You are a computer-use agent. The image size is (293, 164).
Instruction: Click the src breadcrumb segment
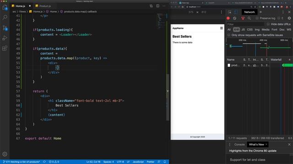point(14,11)
